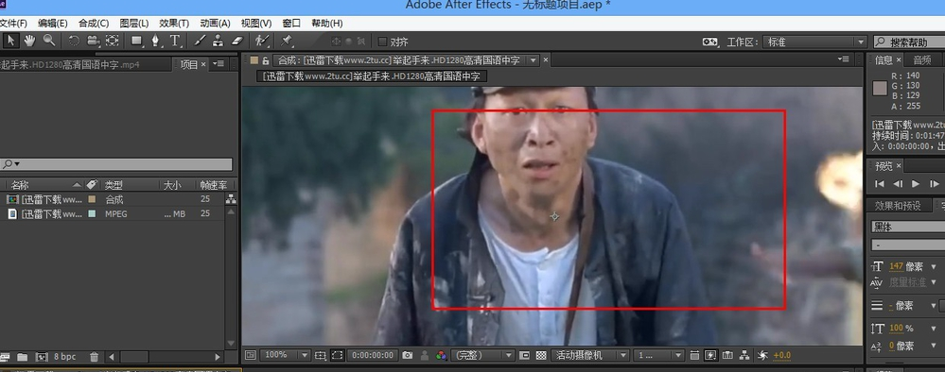Open the 100% magnification dropdown
Screen dimensions: 945x372
tap(286, 355)
